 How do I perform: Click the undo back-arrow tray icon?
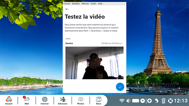pyautogui.click(x=156, y=101)
